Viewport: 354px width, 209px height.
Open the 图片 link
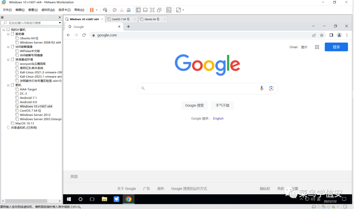[304, 47]
